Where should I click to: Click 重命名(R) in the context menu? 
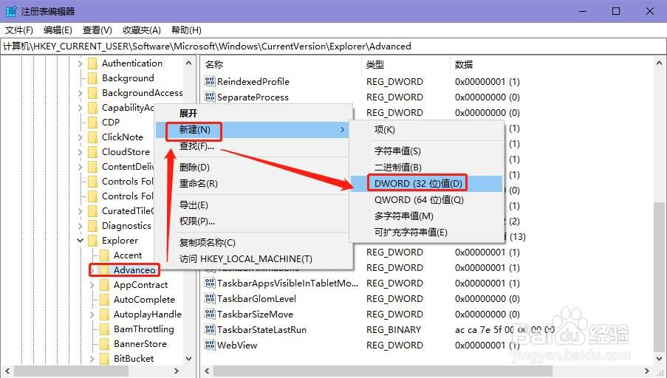pyautogui.click(x=253, y=183)
